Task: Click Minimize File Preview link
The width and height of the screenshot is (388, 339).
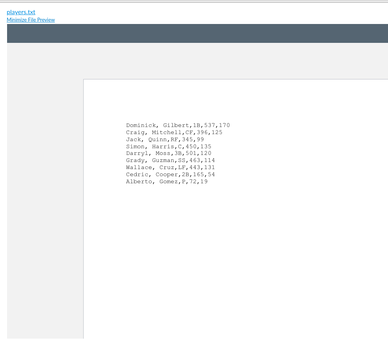Action: pos(31,20)
